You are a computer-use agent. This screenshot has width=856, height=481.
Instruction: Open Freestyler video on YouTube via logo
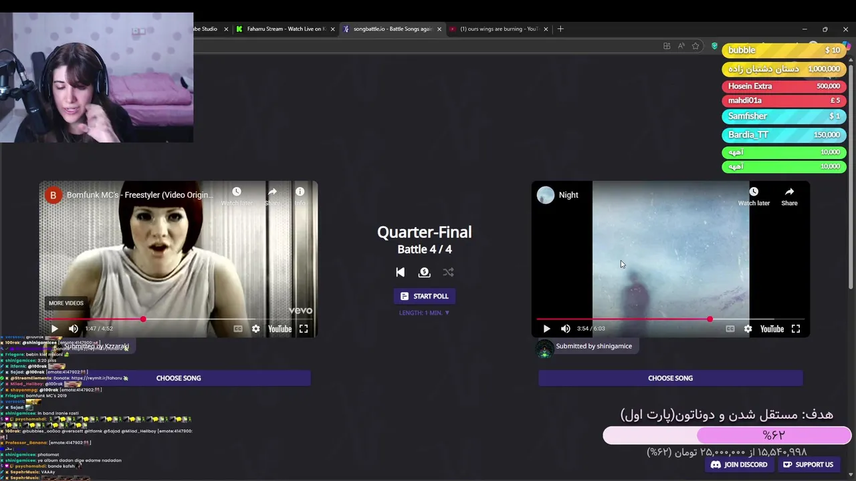pos(280,329)
